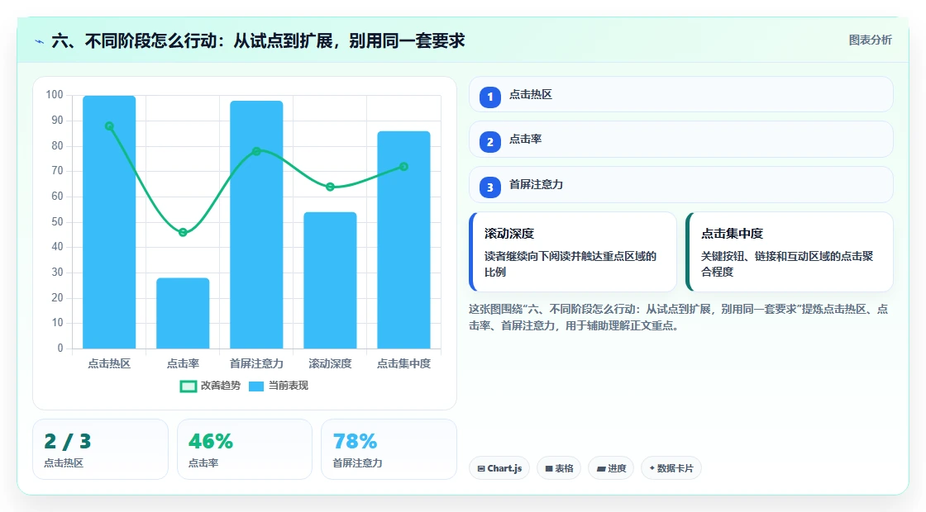Click the 滚动深度 x-axis label
The width and height of the screenshot is (926, 512).
(330, 364)
